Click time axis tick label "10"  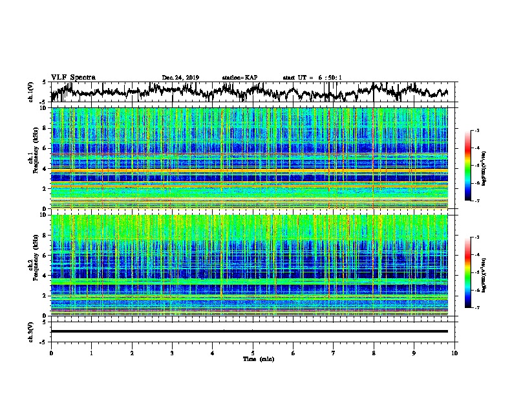454,353
